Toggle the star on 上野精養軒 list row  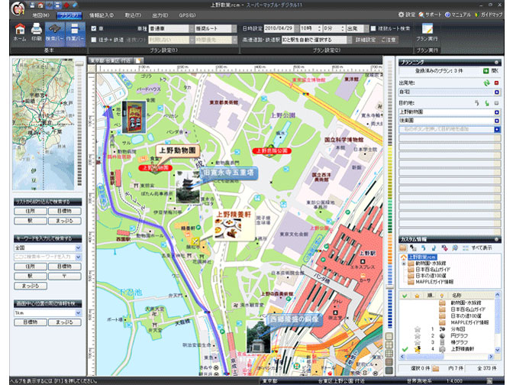pos(417,349)
